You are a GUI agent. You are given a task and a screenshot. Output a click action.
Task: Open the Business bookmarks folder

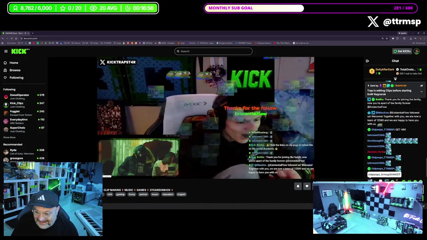[x=76, y=43]
